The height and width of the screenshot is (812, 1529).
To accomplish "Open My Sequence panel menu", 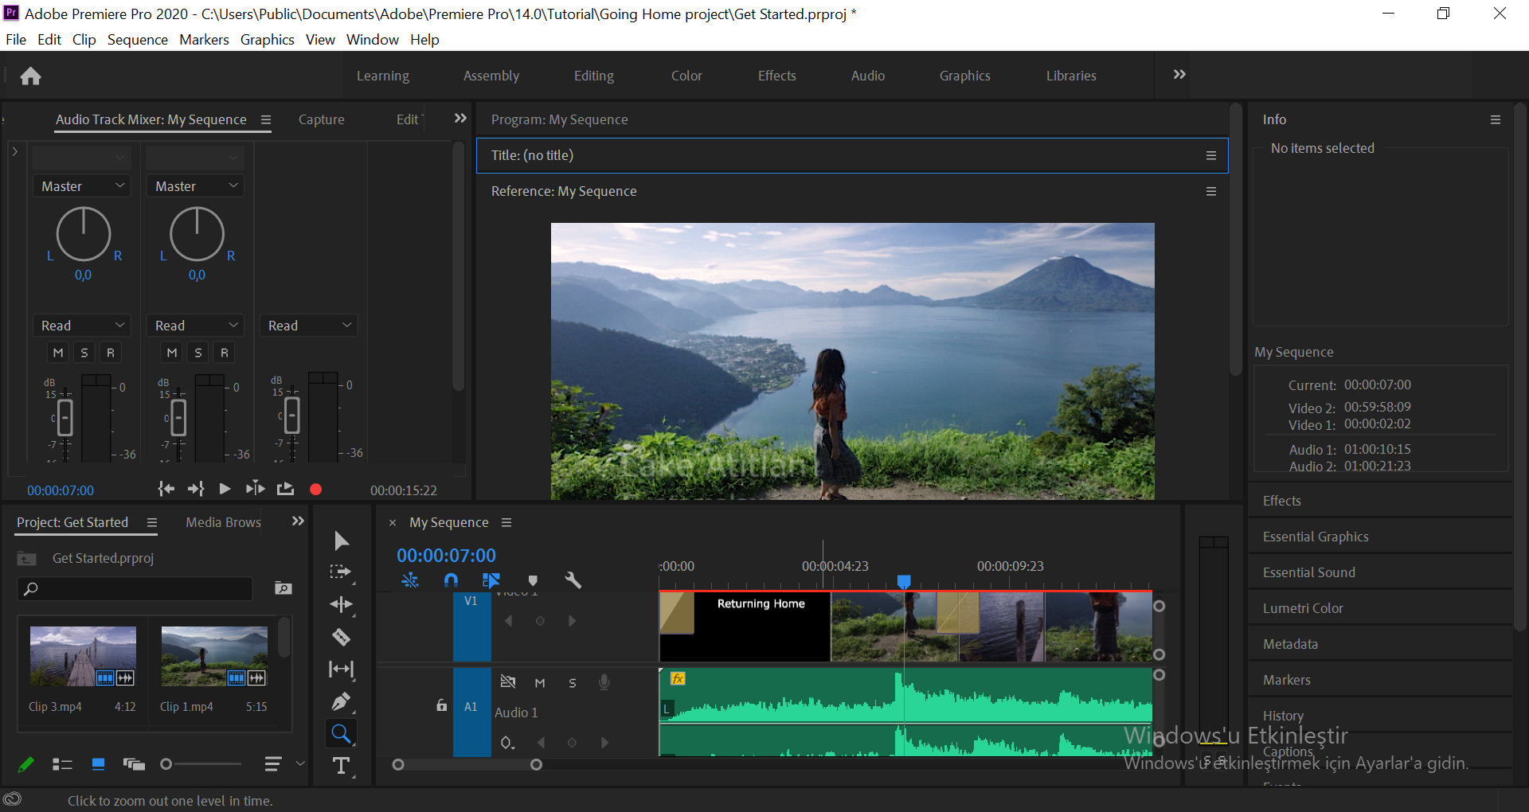I will pyautogui.click(x=506, y=523).
